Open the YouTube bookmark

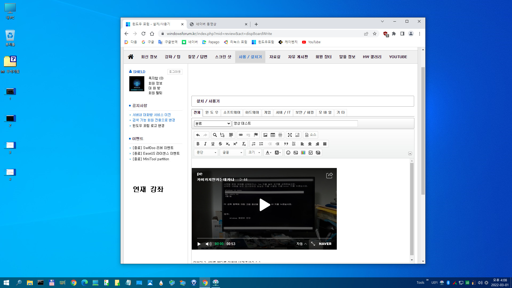311,42
